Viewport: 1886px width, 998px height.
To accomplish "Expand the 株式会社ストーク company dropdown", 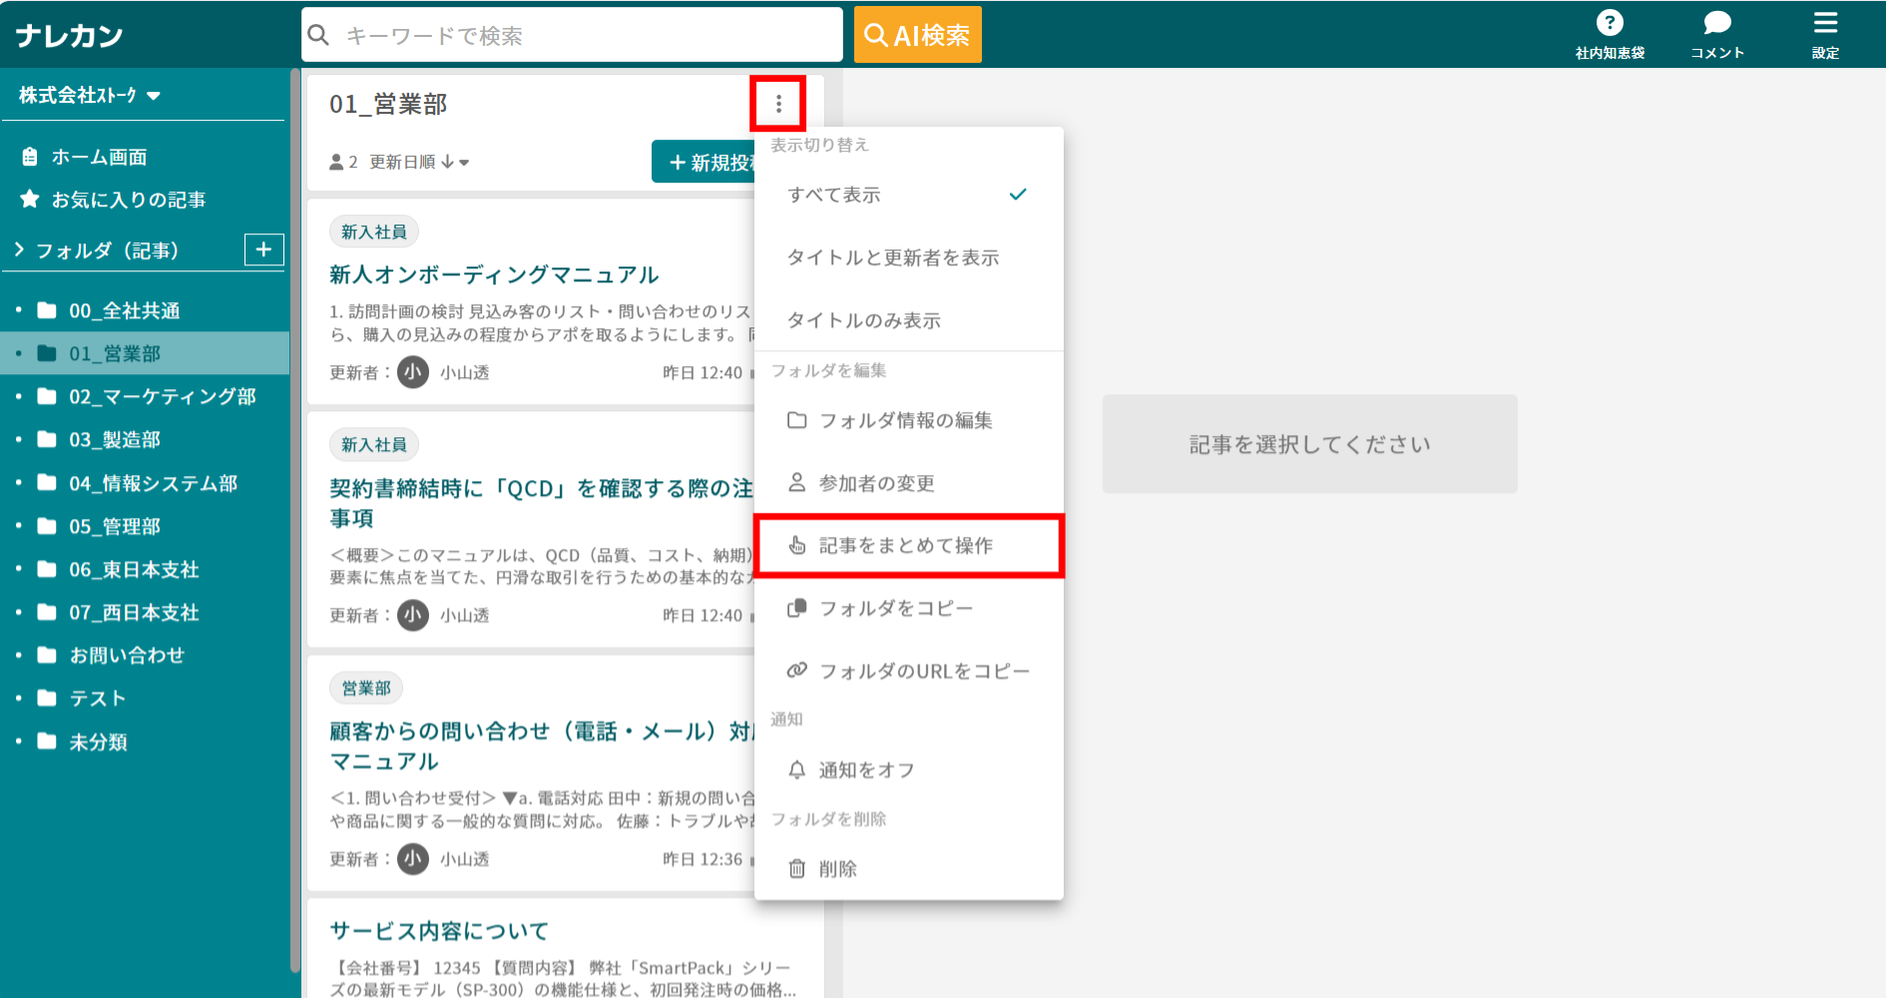I will tap(90, 94).
